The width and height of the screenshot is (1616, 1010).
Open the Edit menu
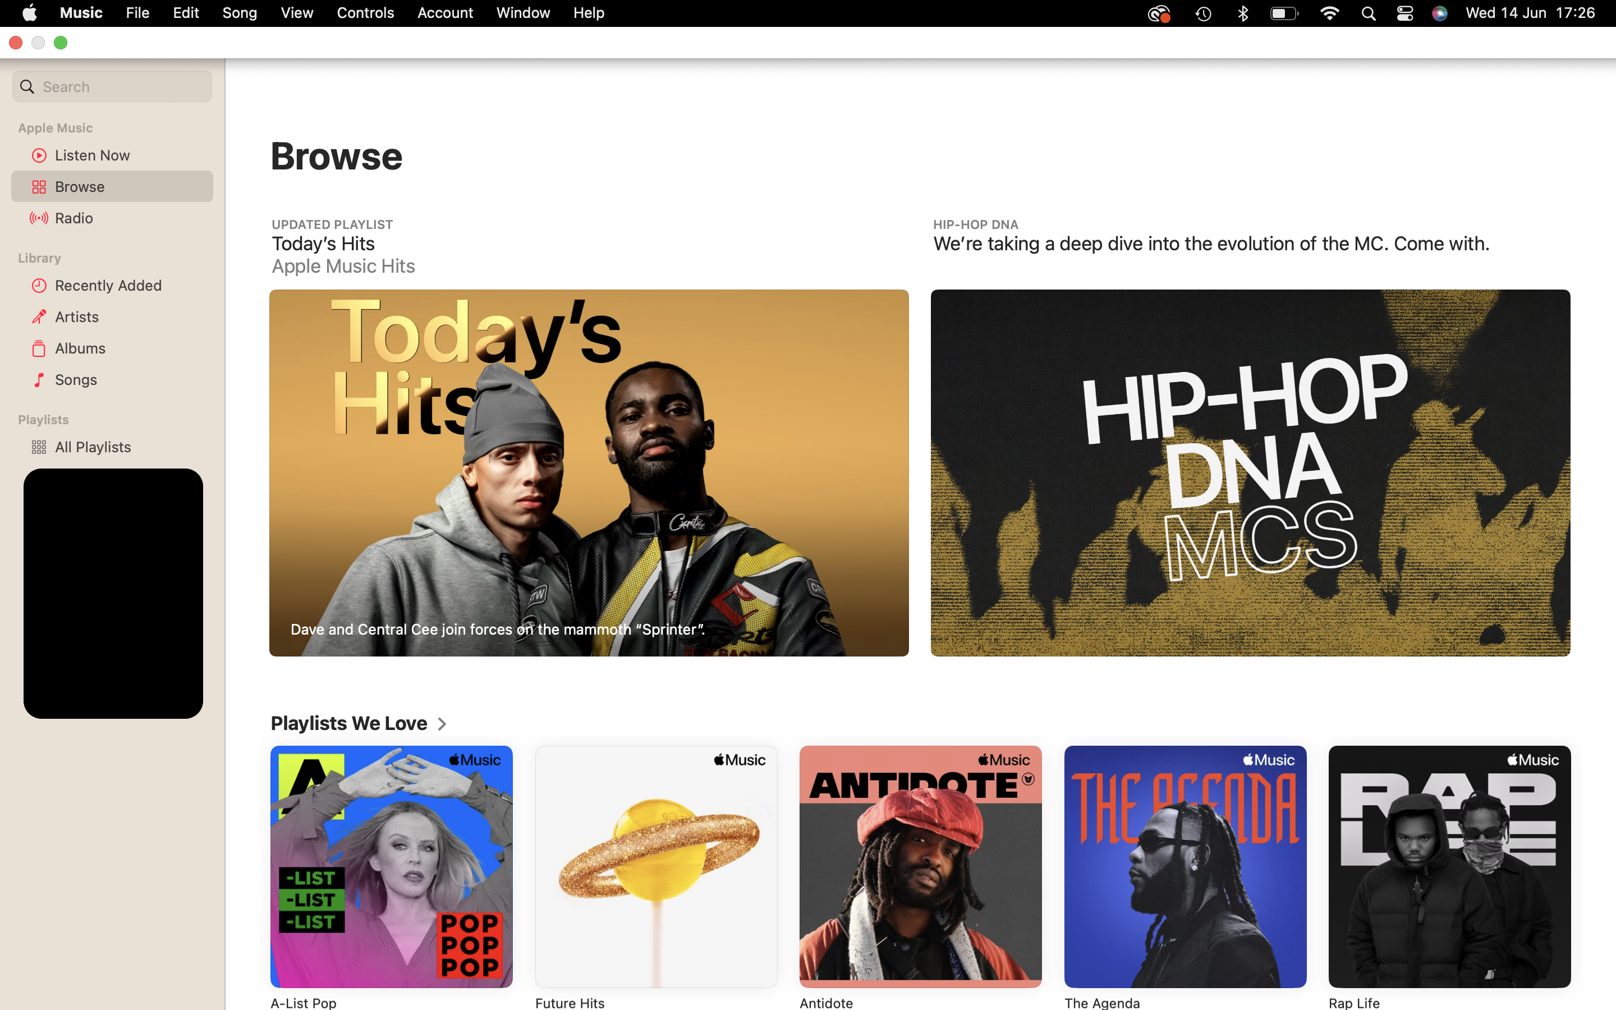[186, 13]
